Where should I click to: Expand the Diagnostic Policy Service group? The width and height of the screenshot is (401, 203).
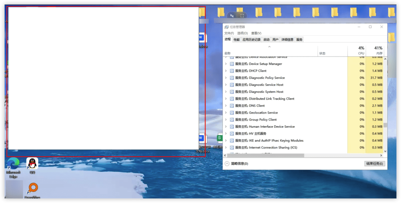pos(226,78)
